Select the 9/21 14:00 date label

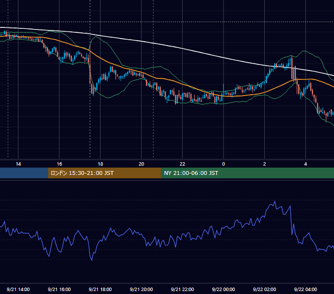point(18,289)
